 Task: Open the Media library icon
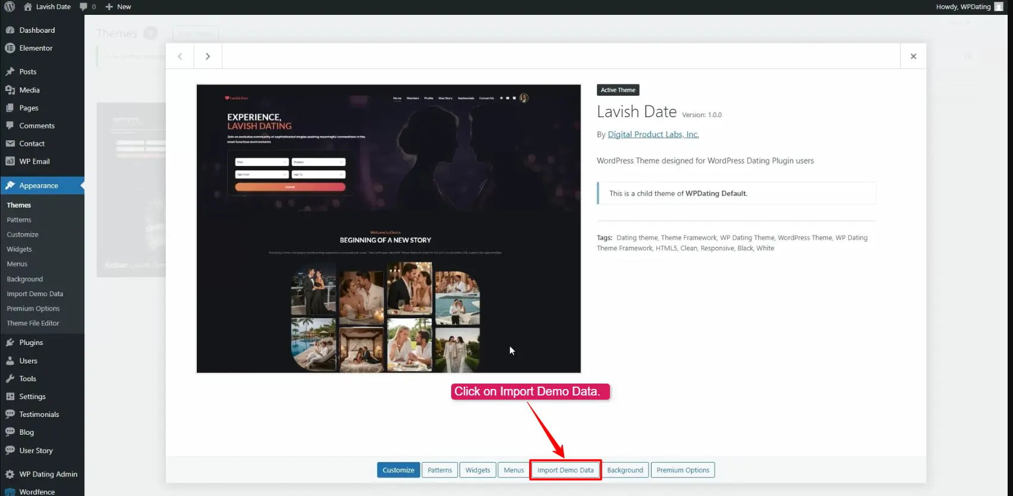(x=10, y=90)
